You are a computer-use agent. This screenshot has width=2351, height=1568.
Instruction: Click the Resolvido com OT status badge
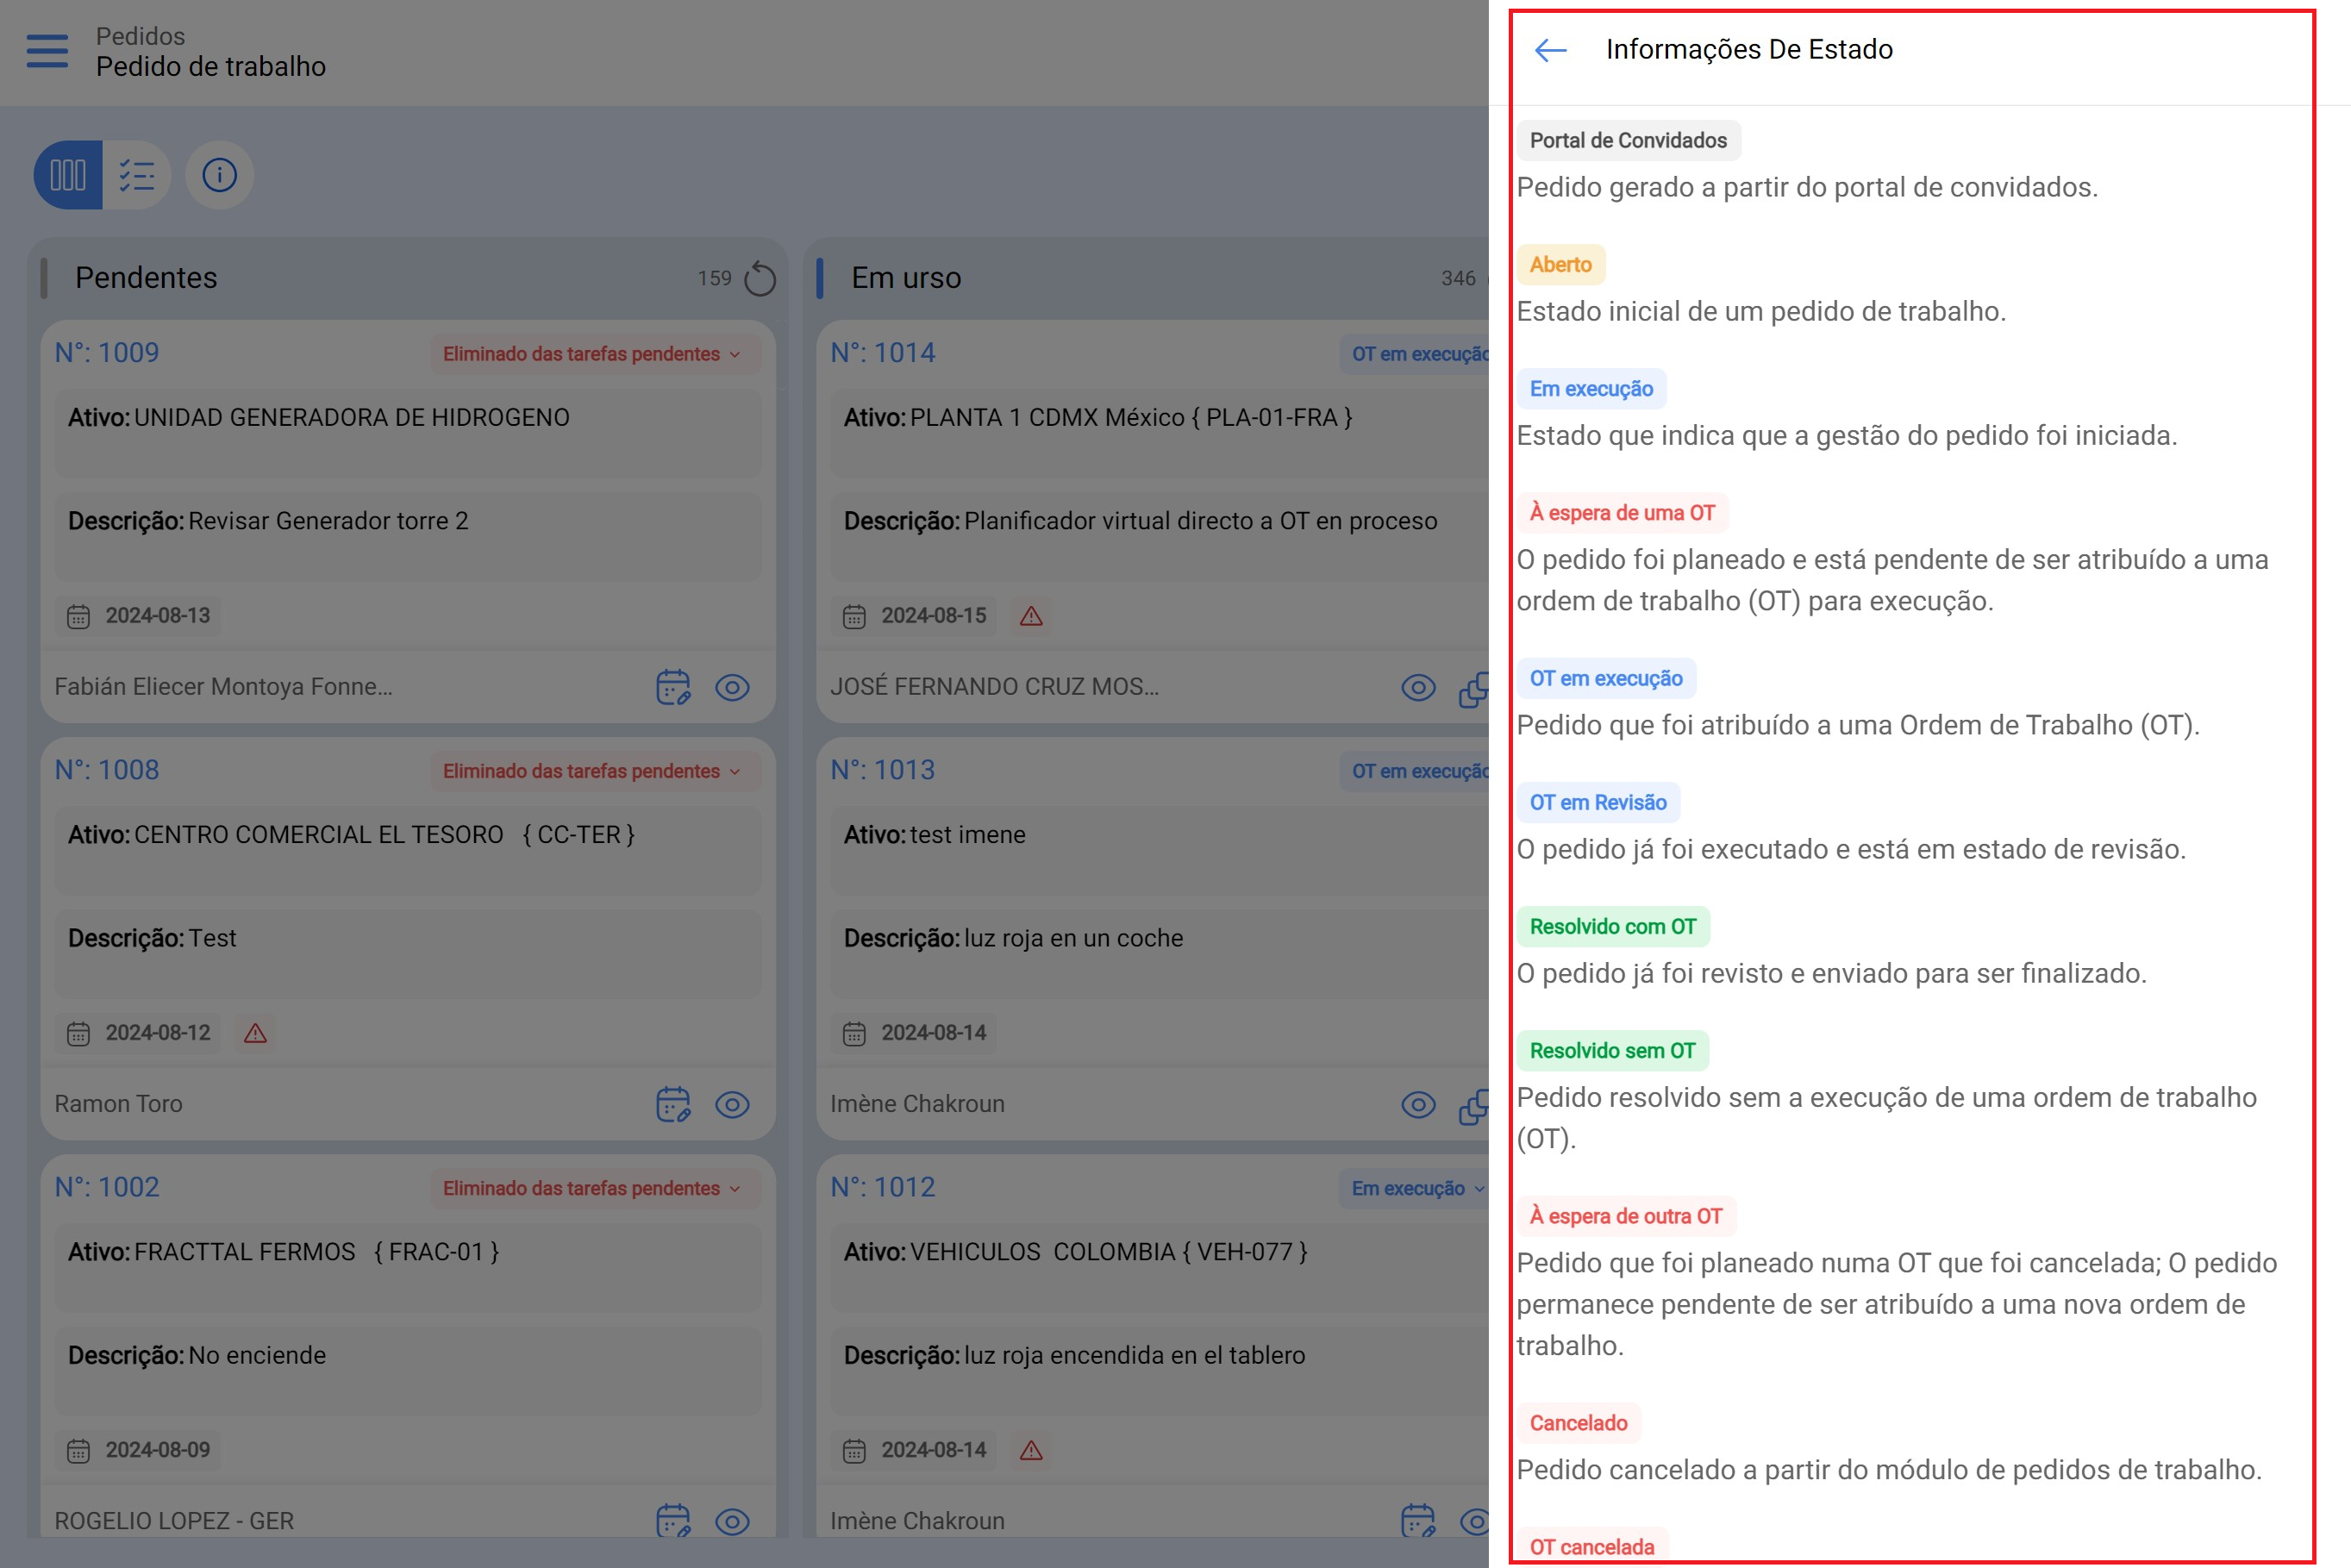(x=1612, y=927)
